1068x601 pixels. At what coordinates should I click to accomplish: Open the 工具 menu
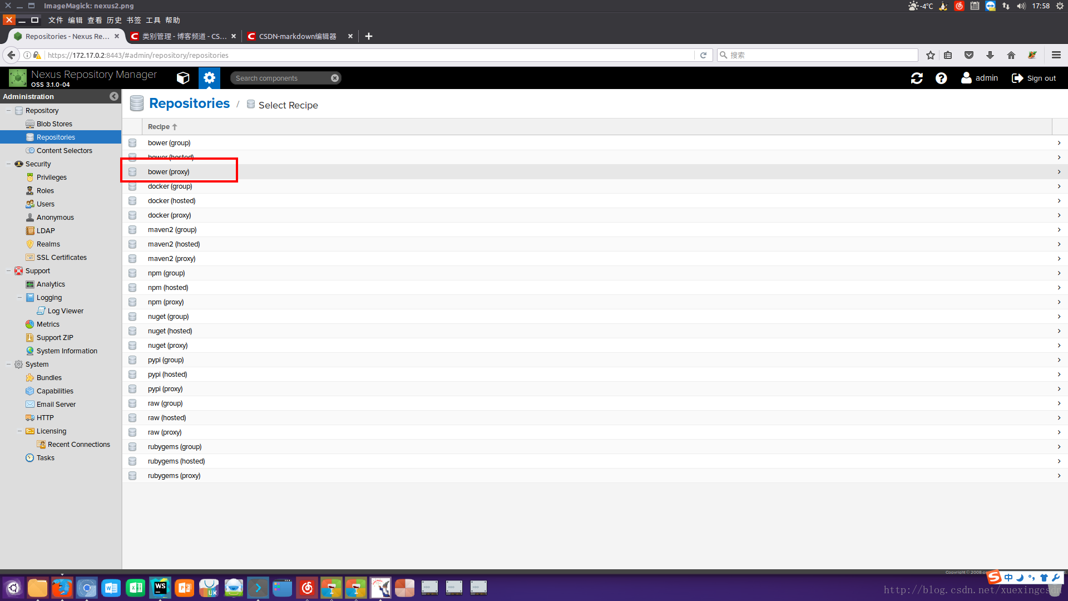(x=153, y=20)
